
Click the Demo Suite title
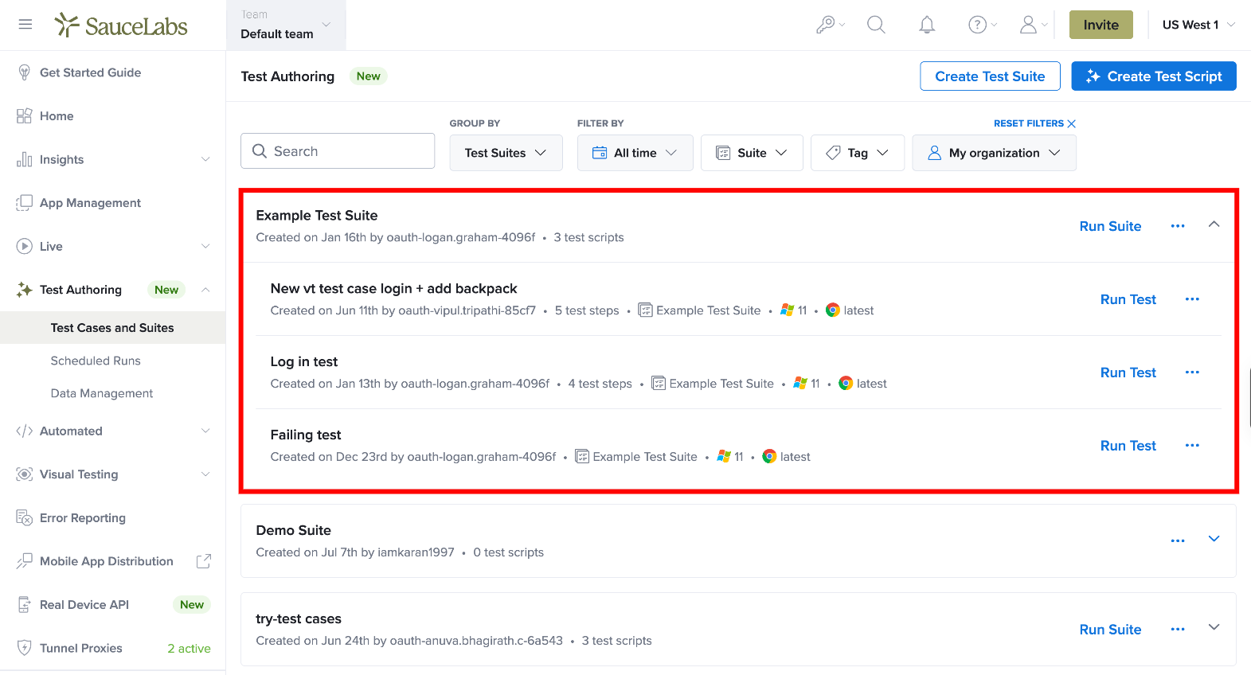tap(293, 530)
